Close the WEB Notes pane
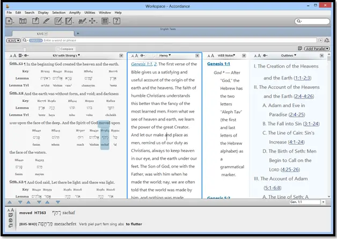The height and width of the screenshot is (239, 337). 244,56
